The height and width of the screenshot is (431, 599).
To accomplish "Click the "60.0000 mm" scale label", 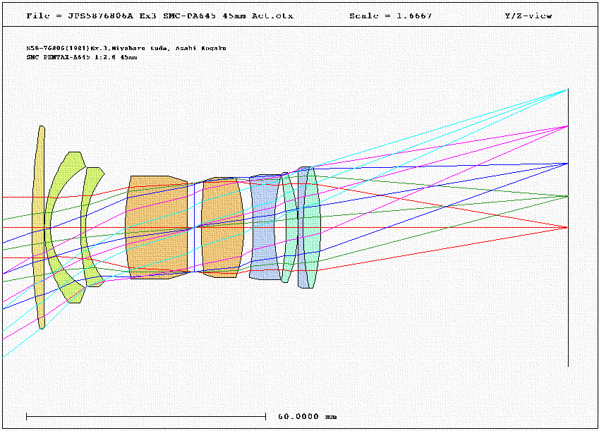I will (x=307, y=416).
